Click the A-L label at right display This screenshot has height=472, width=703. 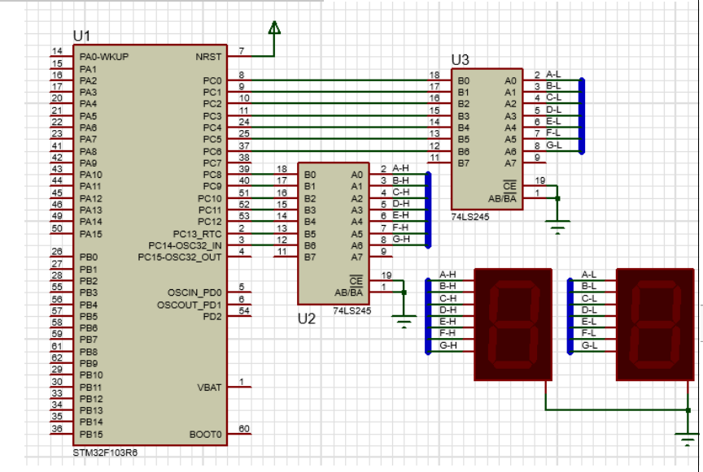588,275
